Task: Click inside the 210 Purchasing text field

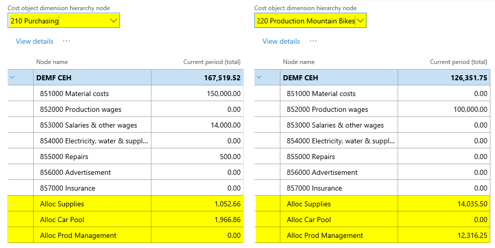Action: pos(56,21)
